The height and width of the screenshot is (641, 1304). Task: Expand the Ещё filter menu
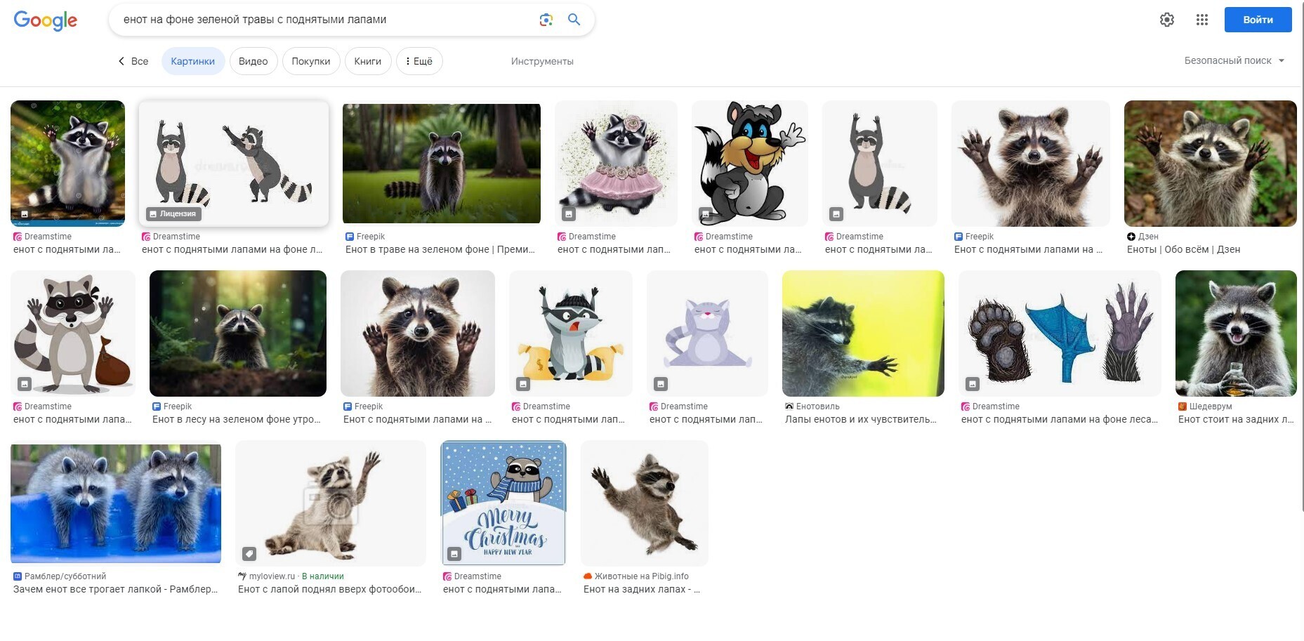click(419, 61)
